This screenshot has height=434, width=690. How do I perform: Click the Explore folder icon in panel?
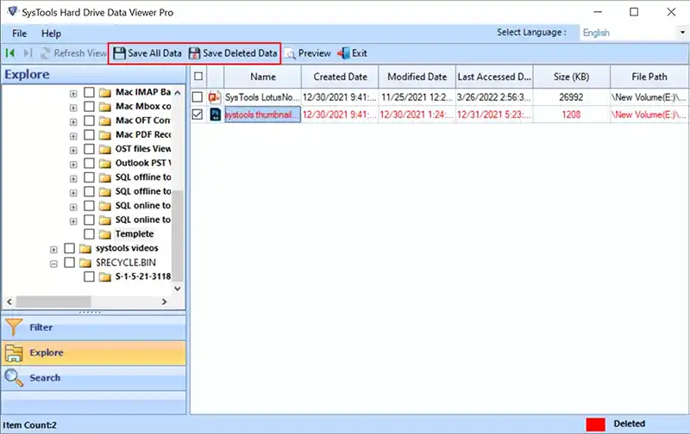(x=14, y=353)
